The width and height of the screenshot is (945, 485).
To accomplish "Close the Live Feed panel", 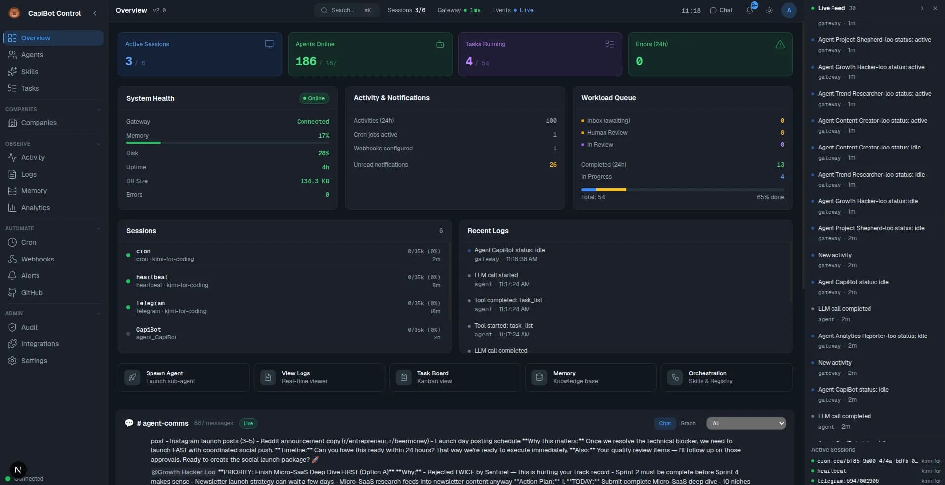I will click(x=935, y=8).
